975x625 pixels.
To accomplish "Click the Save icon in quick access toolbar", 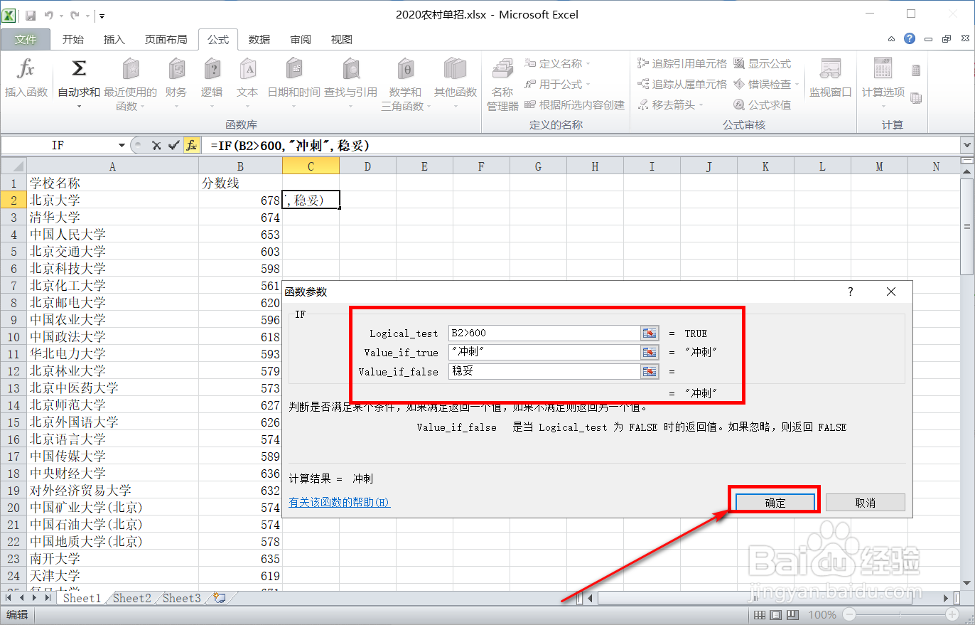I will (31, 15).
